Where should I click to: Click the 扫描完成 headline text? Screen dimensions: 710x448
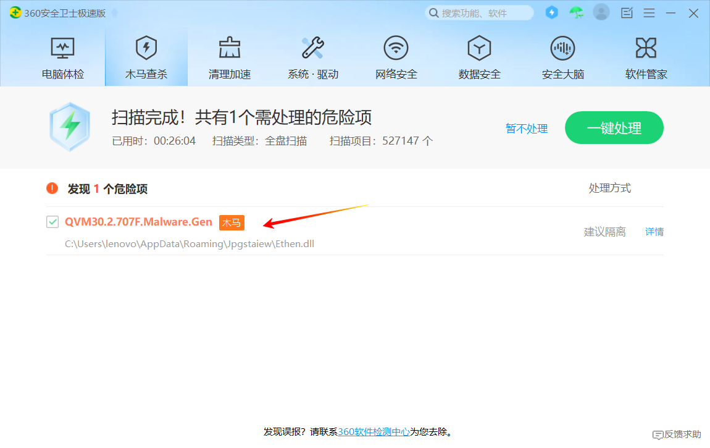pyautogui.click(x=241, y=117)
